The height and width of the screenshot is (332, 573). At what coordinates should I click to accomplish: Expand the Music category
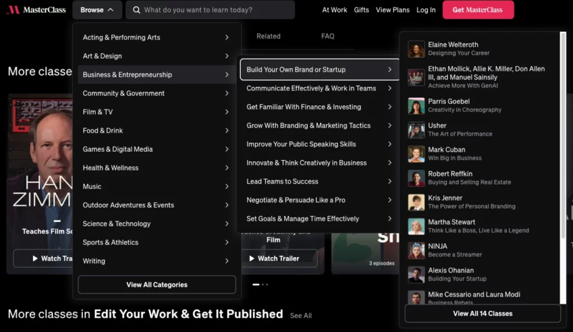click(x=156, y=186)
